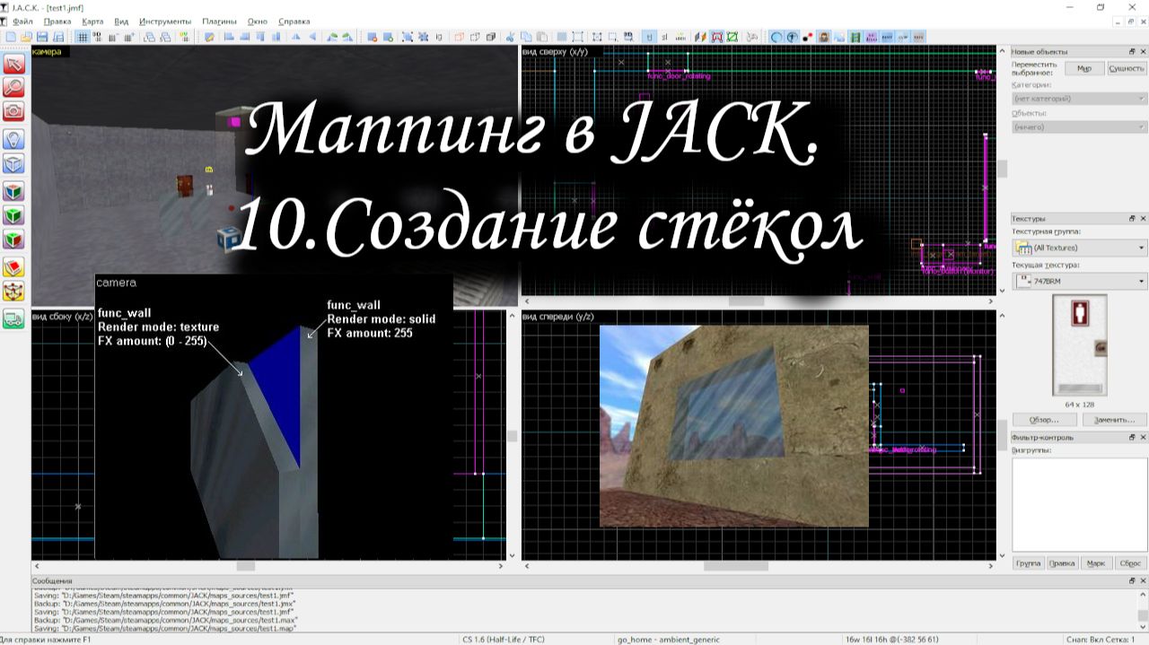Undock the Новые объекты panel
This screenshot has width=1149, height=645.
click(x=1132, y=52)
